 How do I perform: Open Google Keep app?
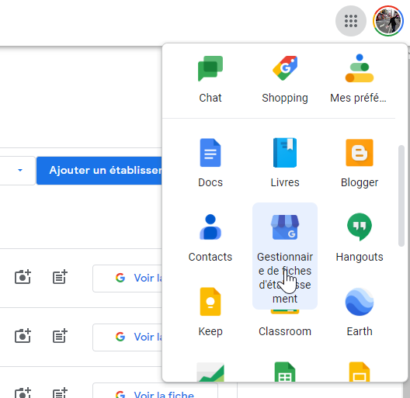[x=210, y=312]
